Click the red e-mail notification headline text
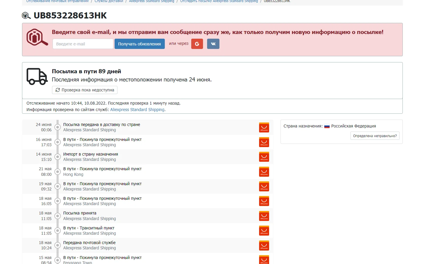 [x=218, y=32]
